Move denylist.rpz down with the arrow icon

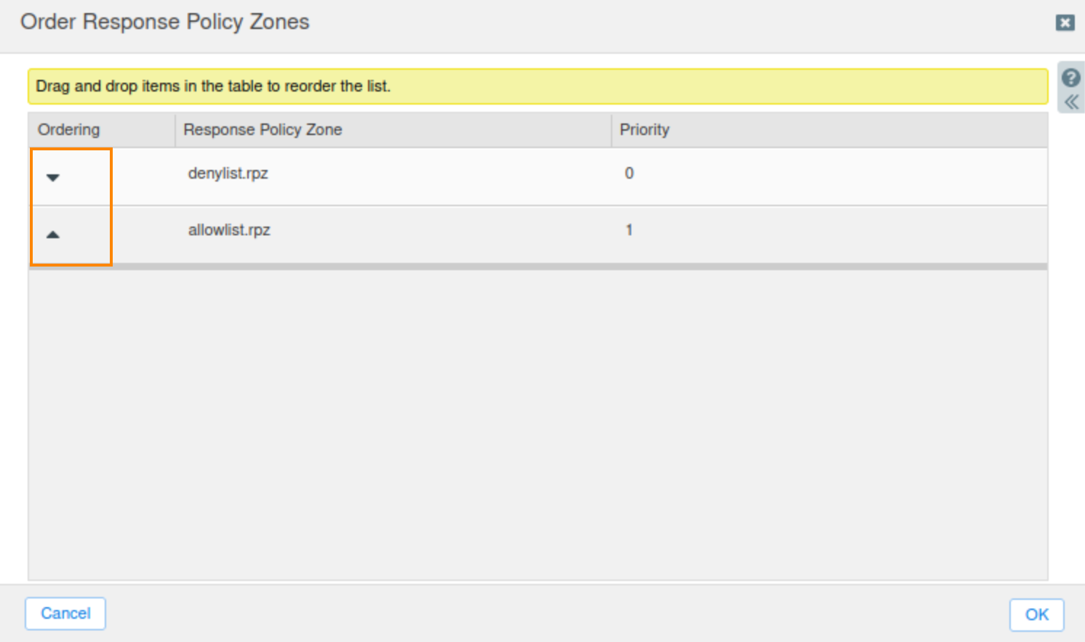pyautogui.click(x=52, y=177)
